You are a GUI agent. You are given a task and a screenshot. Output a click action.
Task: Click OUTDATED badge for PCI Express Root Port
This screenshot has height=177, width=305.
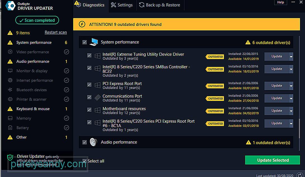tap(215, 86)
